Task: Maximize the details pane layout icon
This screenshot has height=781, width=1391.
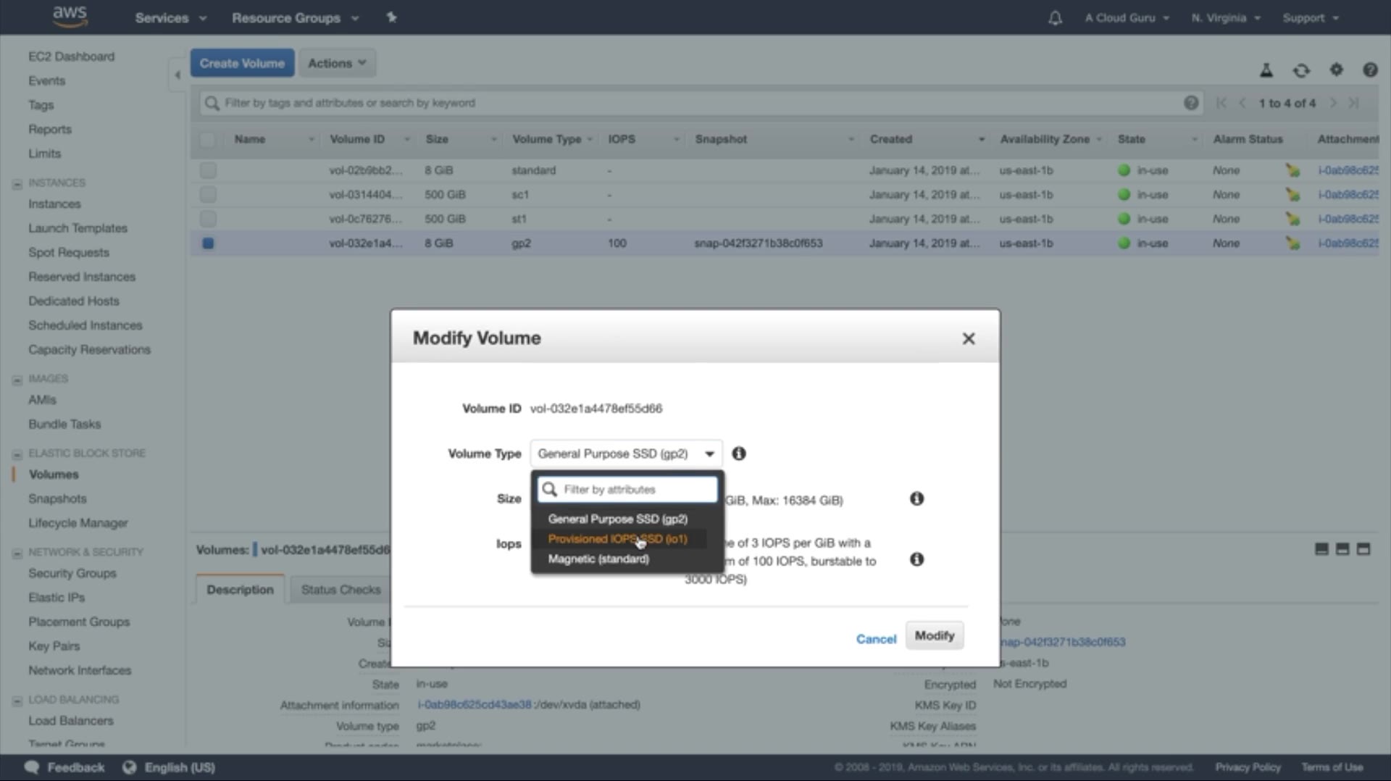Action: point(1363,549)
